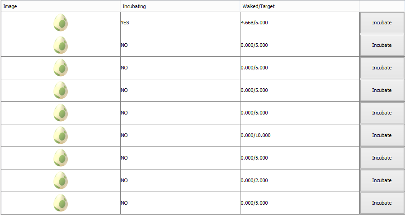Select the YES incubating status cell
The height and width of the screenshot is (215, 405).
180,23
